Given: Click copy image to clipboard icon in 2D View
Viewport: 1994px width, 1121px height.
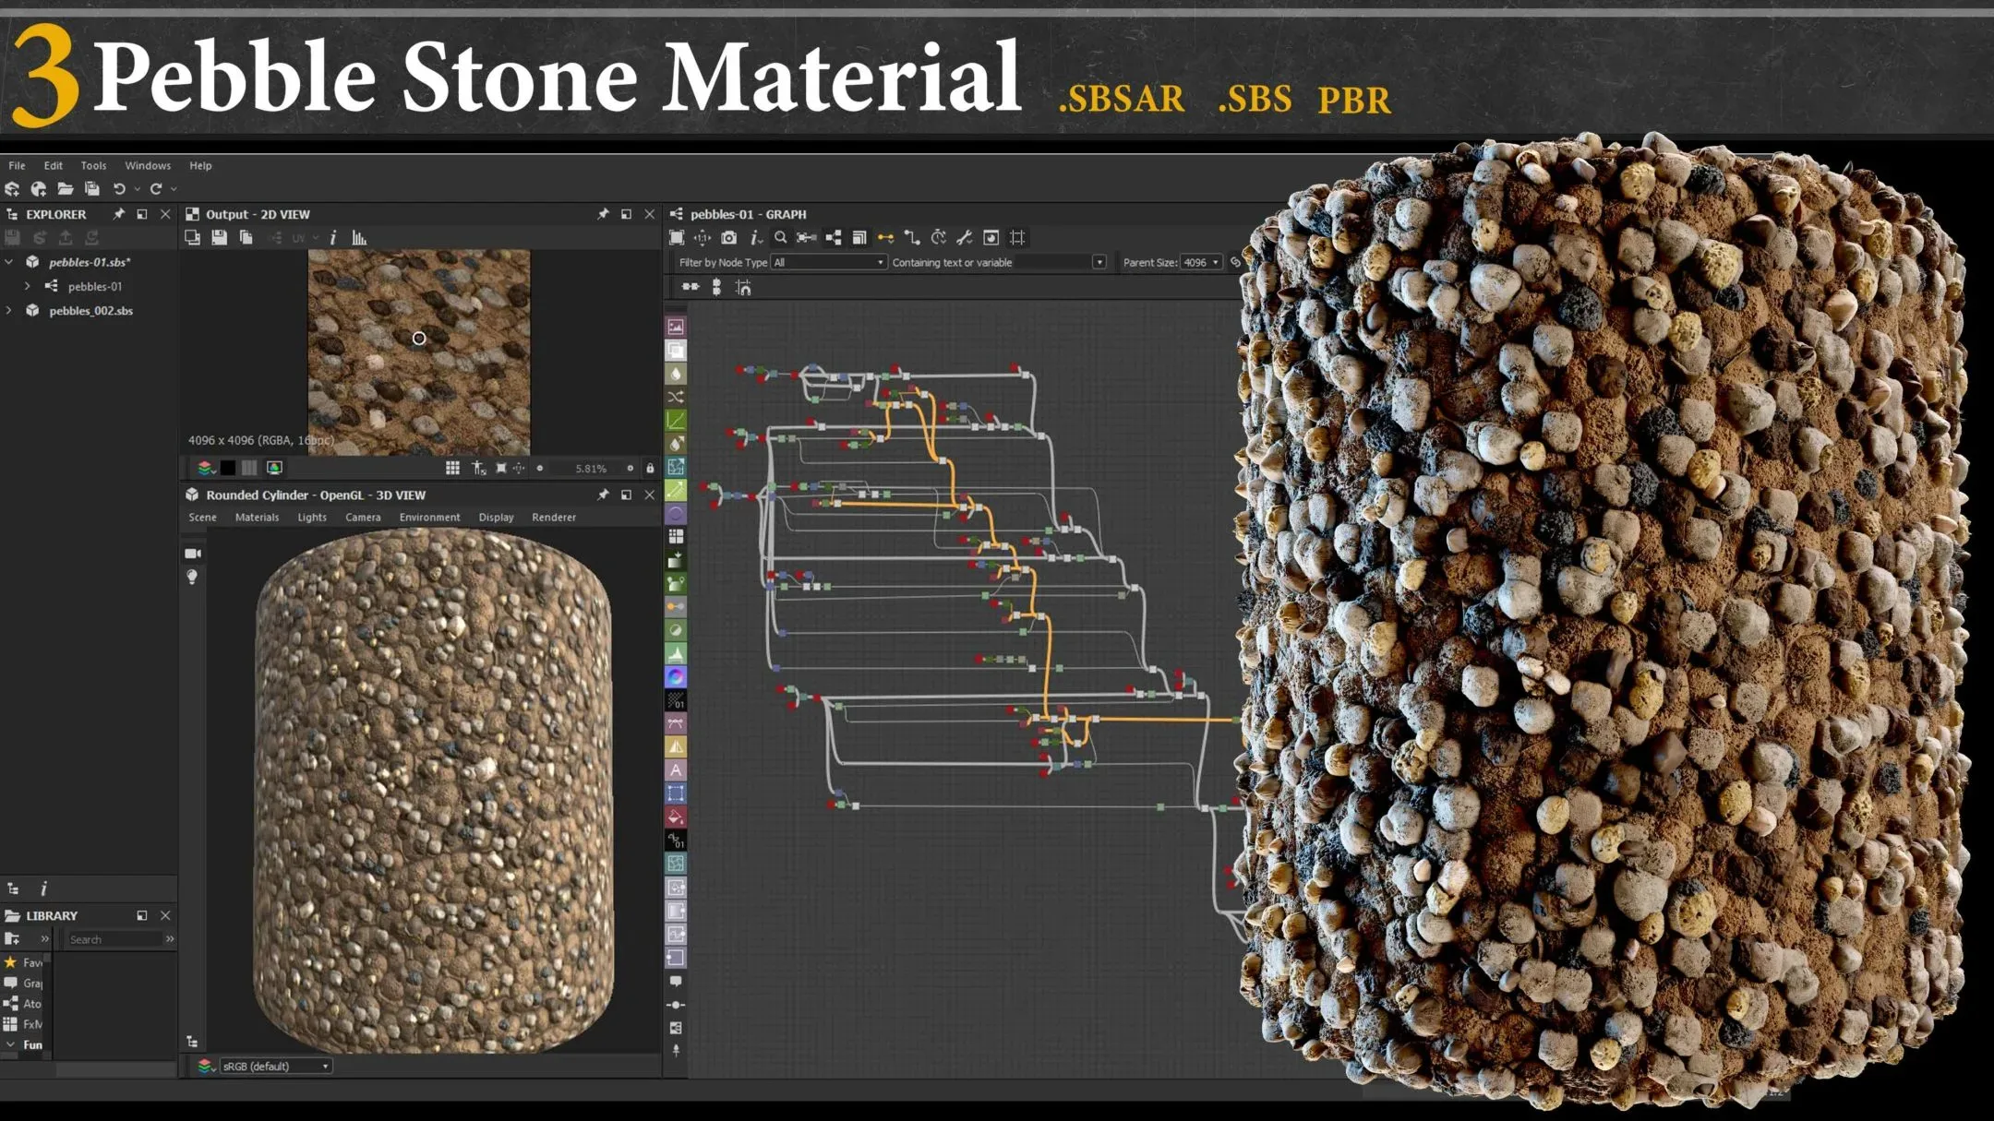Looking at the screenshot, I should pyautogui.click(x=246, y=238).
